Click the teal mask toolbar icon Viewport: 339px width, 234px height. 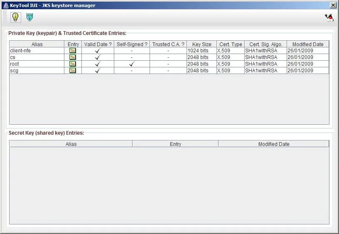[x=29, y=17]
